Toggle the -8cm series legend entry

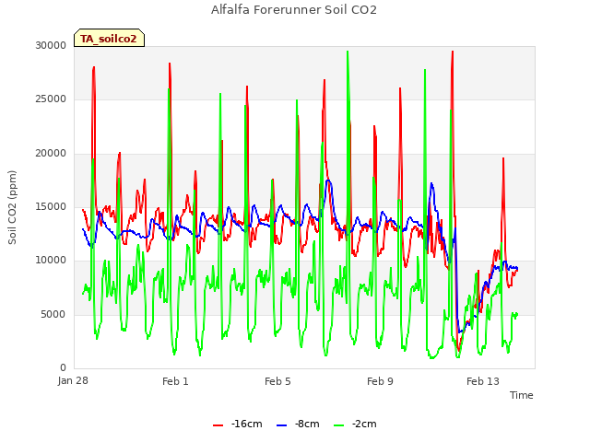tap(298, 424)
